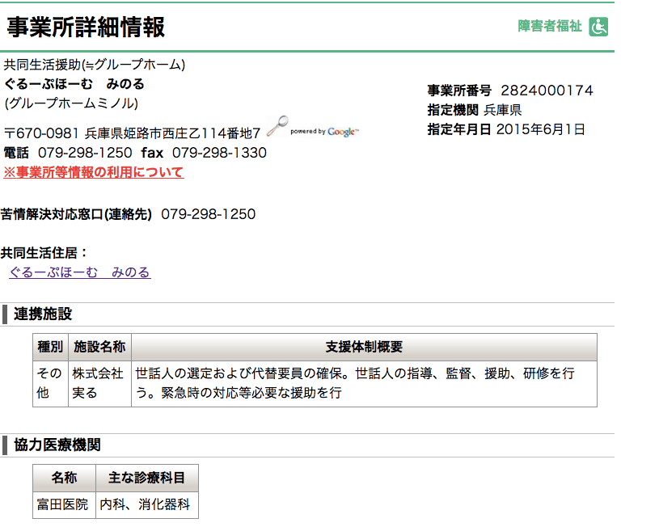Click the green wheelchair icon in the header
The image size is (659, 527).
pos(598,27)
